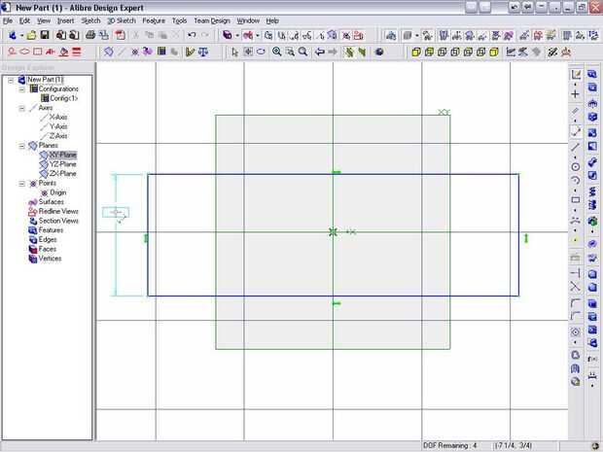Select XY-Plane in the Design Explorer
The height and width of the screenshot is (452, 603).
pyautogui.click(x=62, y=155)
